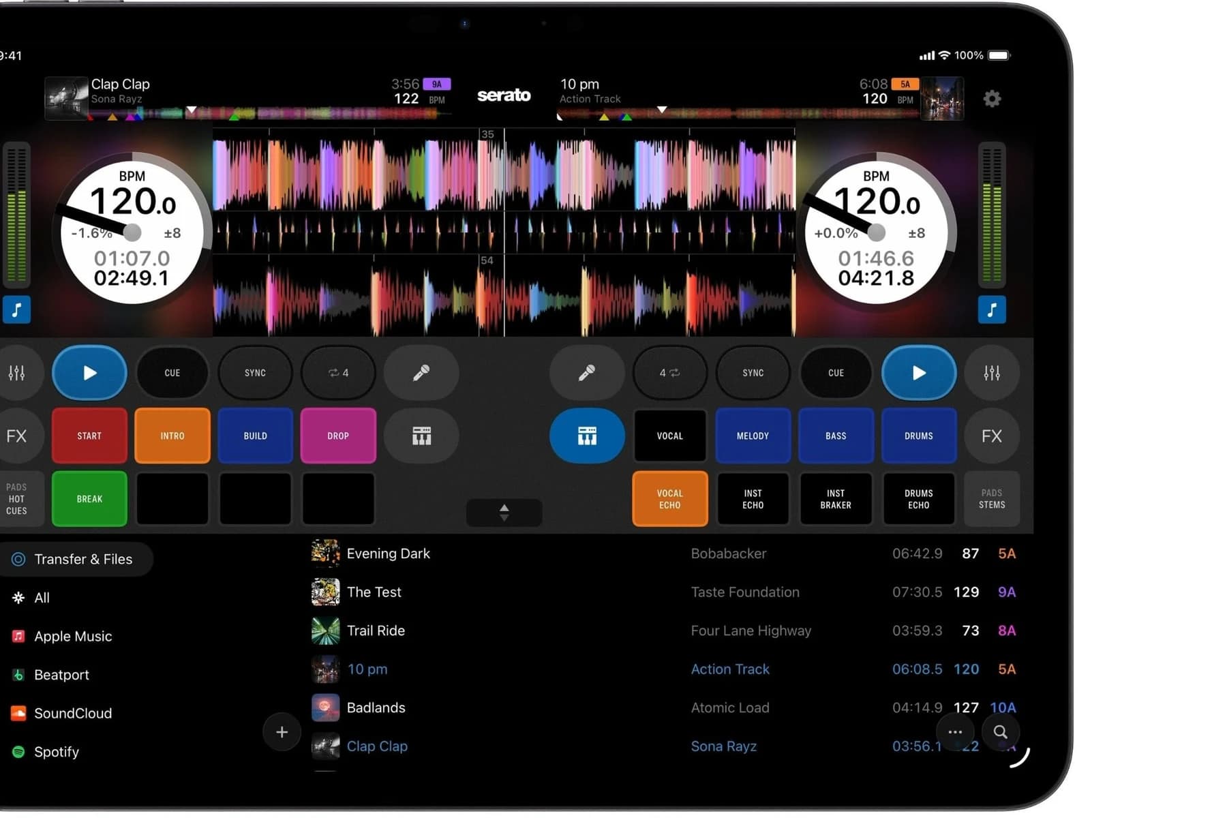Tap the blue stems pad icon on right deck

pos(587,436)
